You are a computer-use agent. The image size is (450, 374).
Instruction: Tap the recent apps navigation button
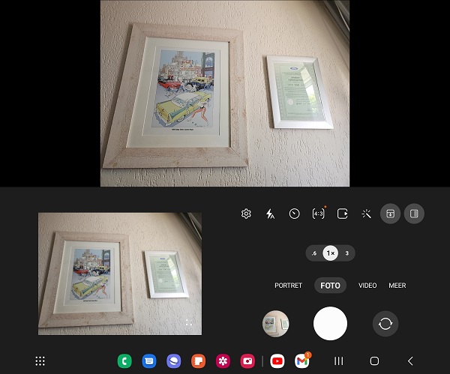(x=339, y=361)
